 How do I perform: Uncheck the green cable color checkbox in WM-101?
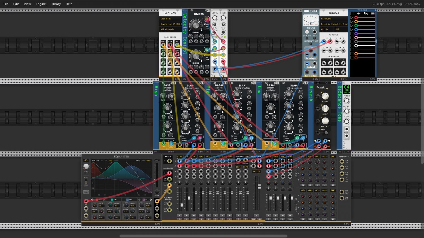pyautogui.click(x=352, y=25)
